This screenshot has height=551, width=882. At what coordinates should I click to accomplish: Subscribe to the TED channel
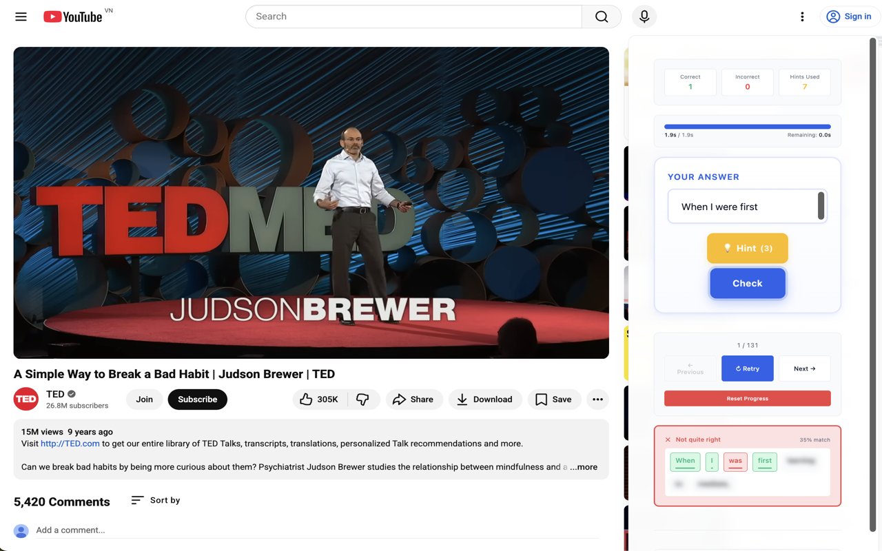tap(197, 399)
